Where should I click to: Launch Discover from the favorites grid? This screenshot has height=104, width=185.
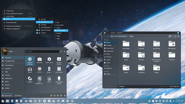point(39,60)
